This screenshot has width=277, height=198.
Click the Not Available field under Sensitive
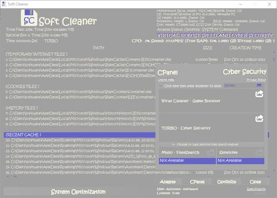point(240,160)
